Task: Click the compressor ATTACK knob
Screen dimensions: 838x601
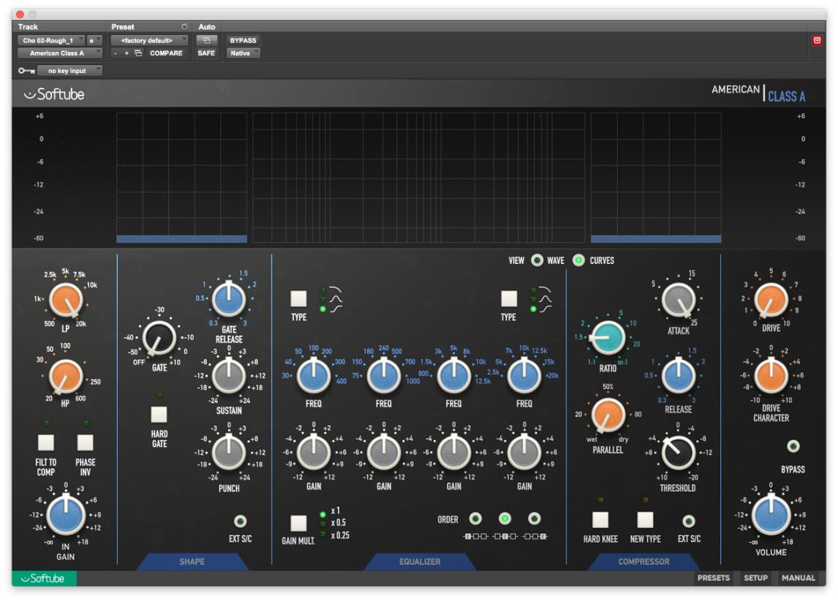Action: coord(678,300)
